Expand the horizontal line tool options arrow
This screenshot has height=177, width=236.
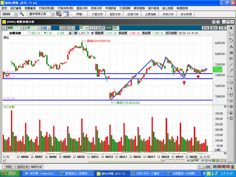[x=228, y=76]
